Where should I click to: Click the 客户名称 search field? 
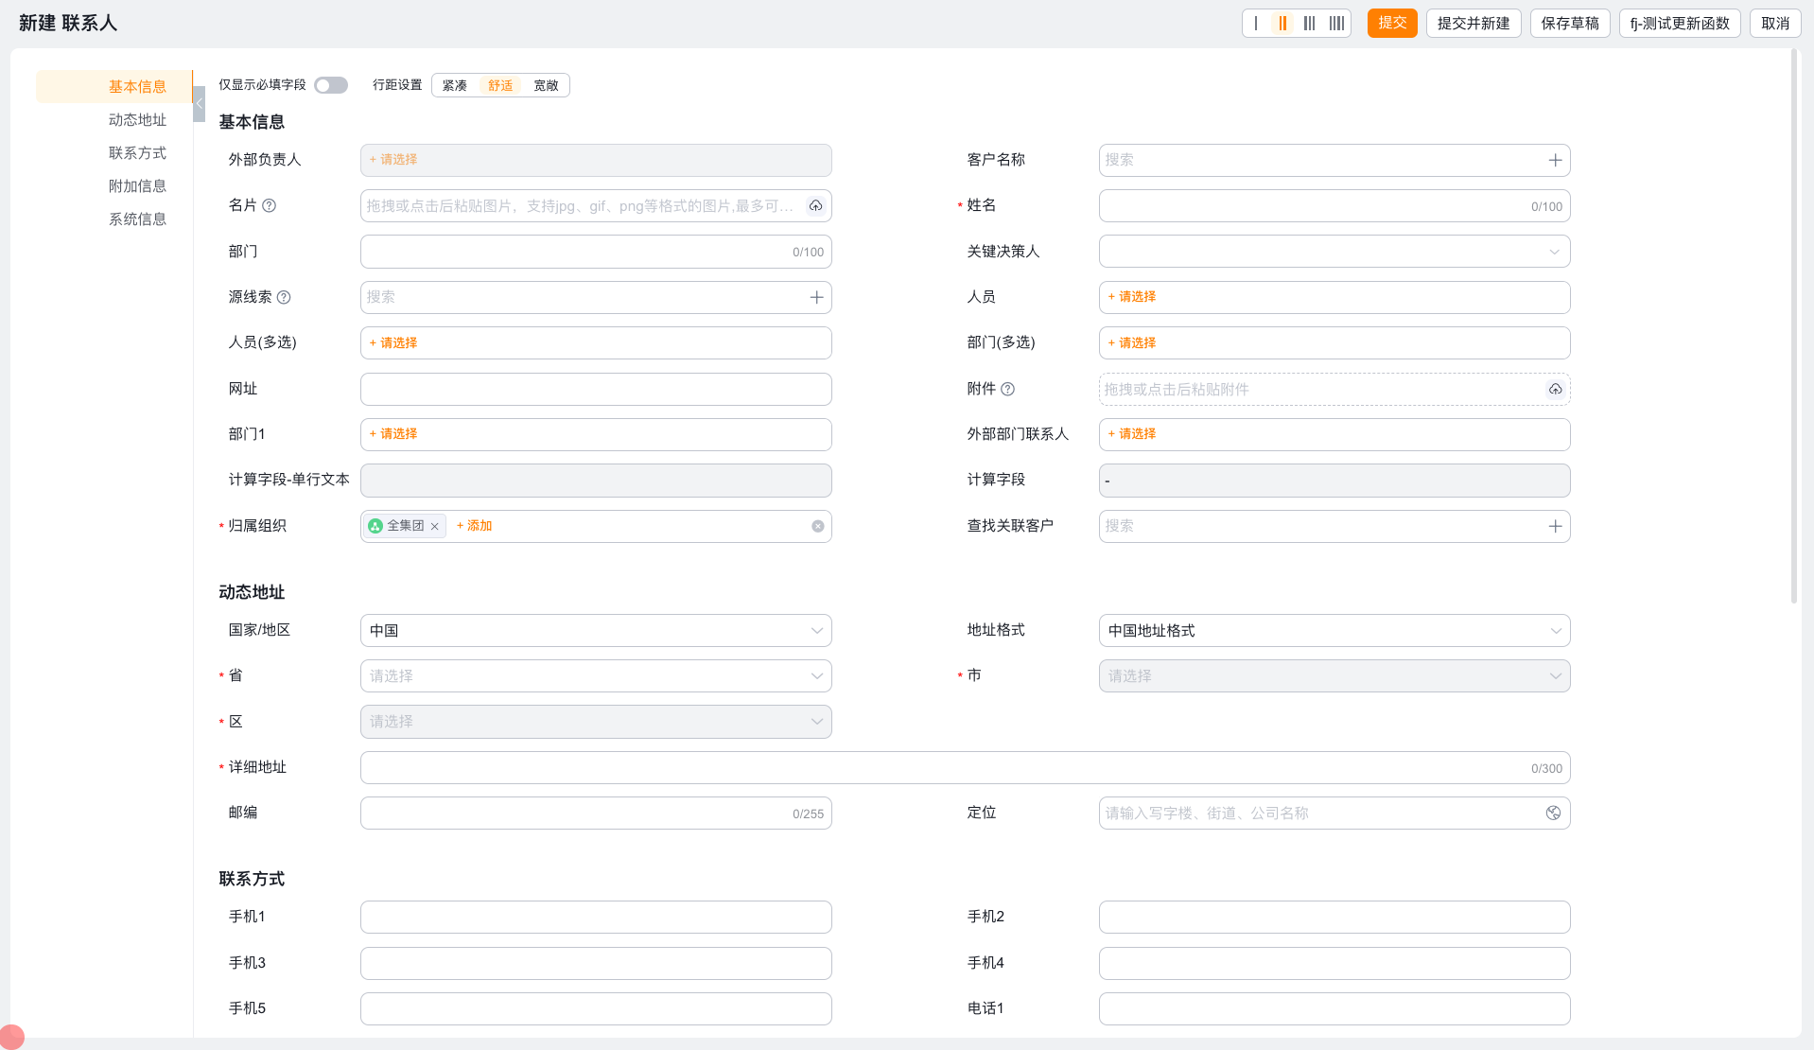click(x=1334, y=161)
